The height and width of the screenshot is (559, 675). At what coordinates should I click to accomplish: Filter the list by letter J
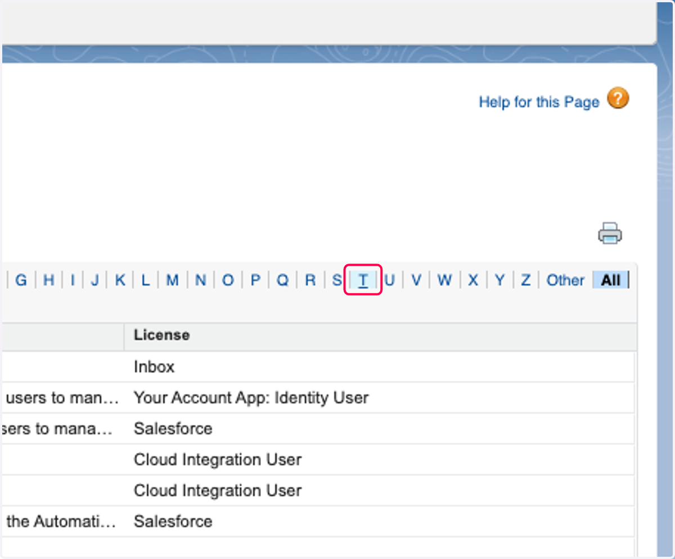[x=94, y=280]
